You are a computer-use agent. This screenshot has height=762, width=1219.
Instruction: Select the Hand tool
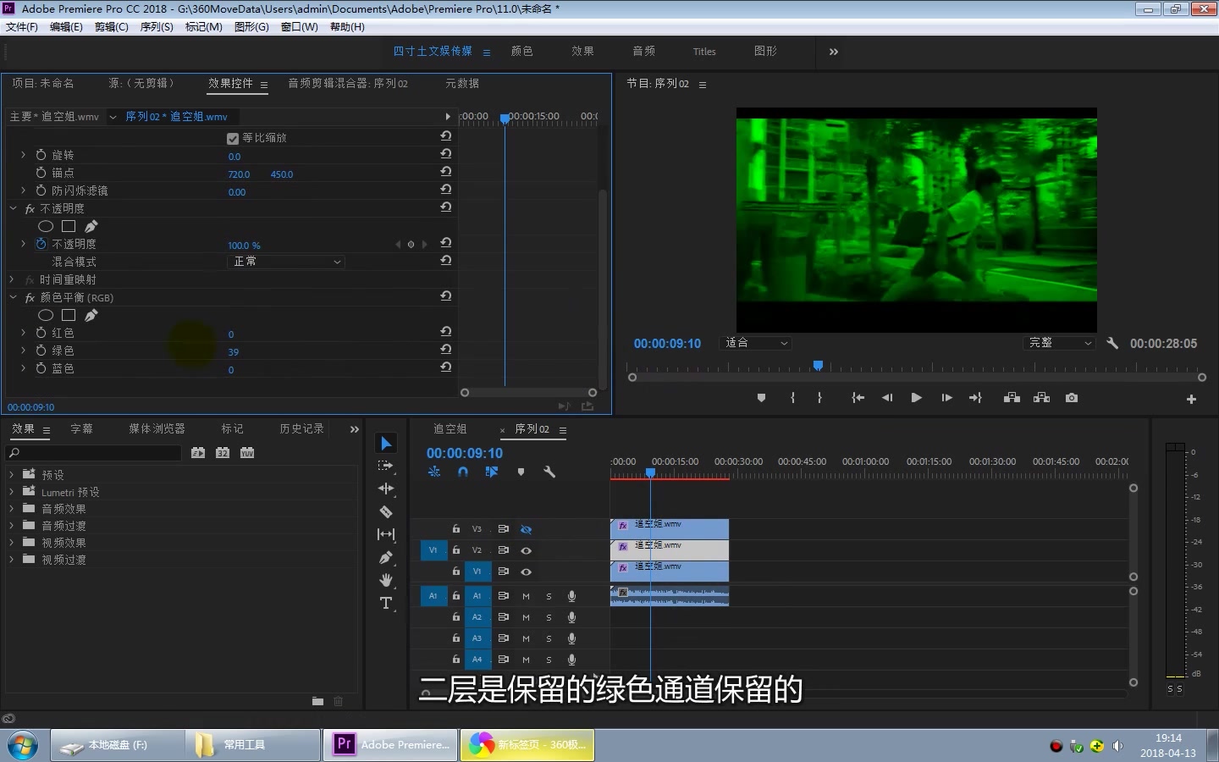click(386, 580)
